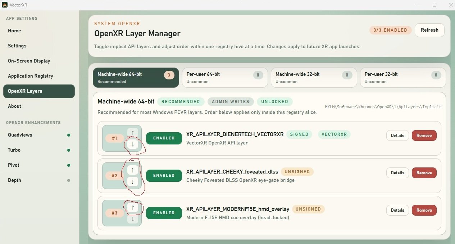Image resolution: width=455 pixels, height=244 pixels.
Task: Open the Turbo enhancement page
Action: coord(39,150)
